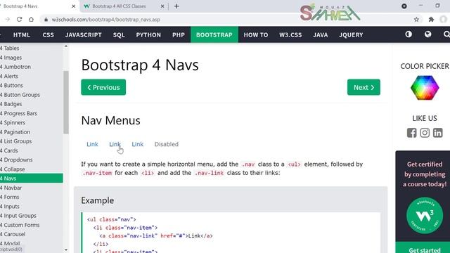Click the third Link in nav demo
The image size is (450, 253).
[x=138, y=144]
